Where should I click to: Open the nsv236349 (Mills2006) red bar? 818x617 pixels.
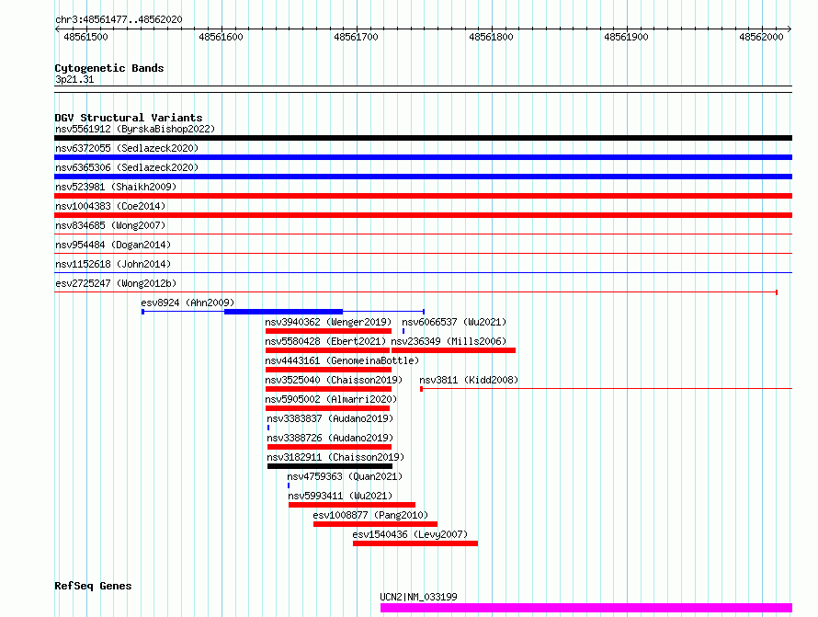tap(453, 350)
